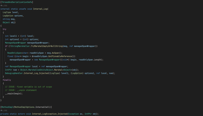Click the 'new' keyword before ManagedSpanWrapper
This screenshot has height=116, width=203.
point(36,60)
